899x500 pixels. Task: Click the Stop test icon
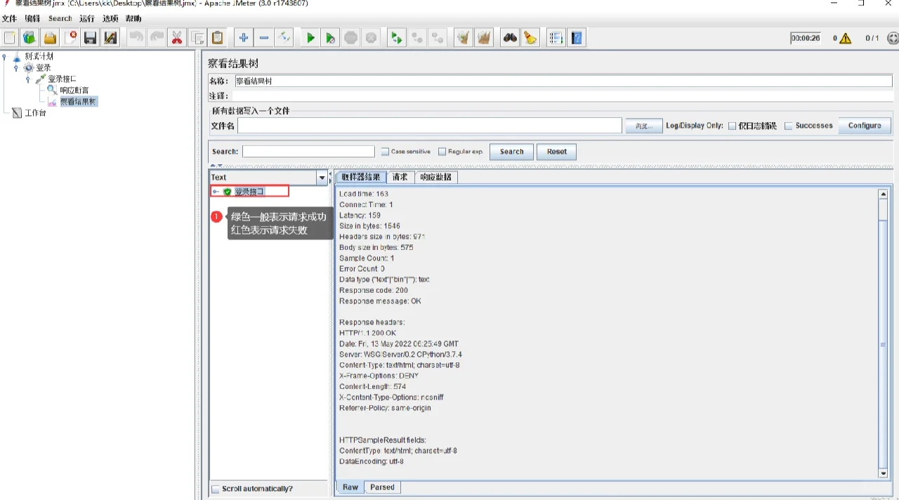pos(350,38)
